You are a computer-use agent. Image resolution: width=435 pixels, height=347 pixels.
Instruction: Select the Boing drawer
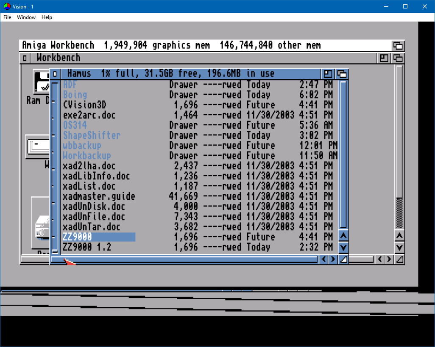click(x=75, y=95)
